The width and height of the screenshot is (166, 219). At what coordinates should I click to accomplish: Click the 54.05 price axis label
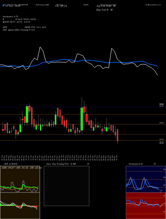tap(161, 123)
